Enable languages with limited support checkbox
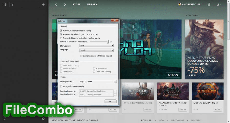Image resolution: width=230 pixels, height=123 pixels. click(x=81, y=56)
